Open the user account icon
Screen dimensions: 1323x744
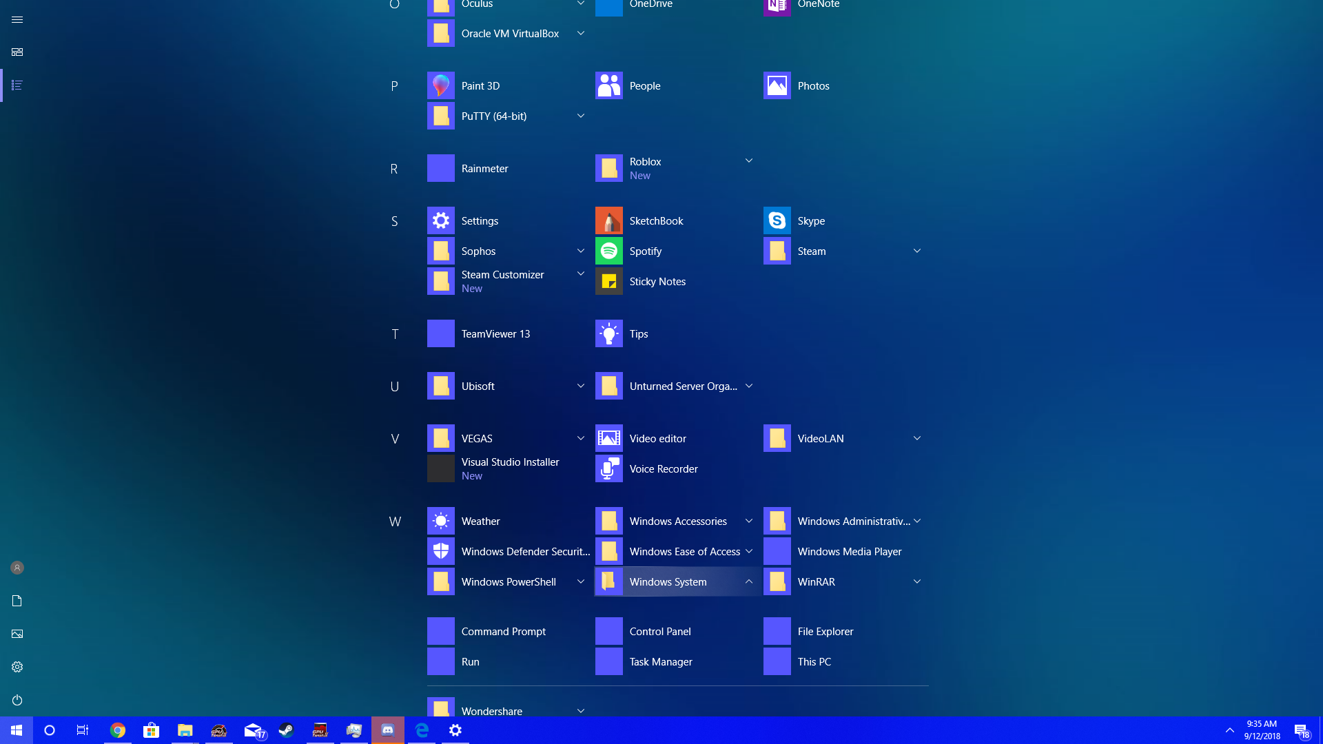(17, 568)
